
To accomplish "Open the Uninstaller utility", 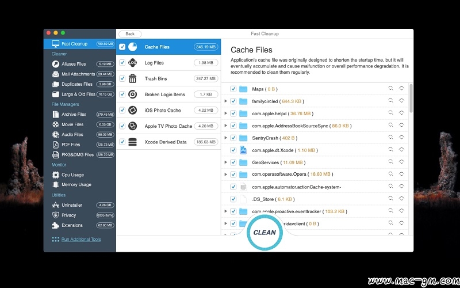I will coord(80,205).
